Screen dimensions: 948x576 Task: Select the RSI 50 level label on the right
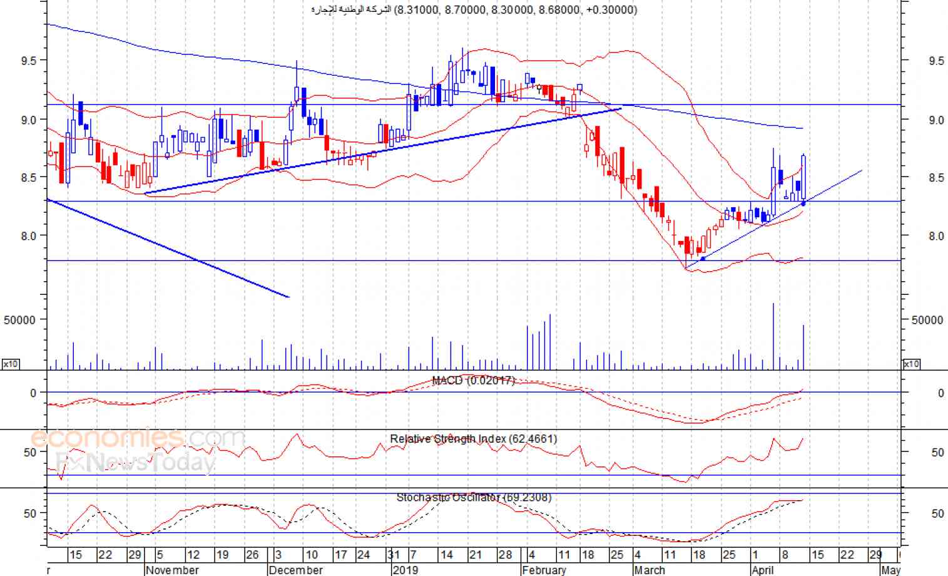(x=937, y=452)
